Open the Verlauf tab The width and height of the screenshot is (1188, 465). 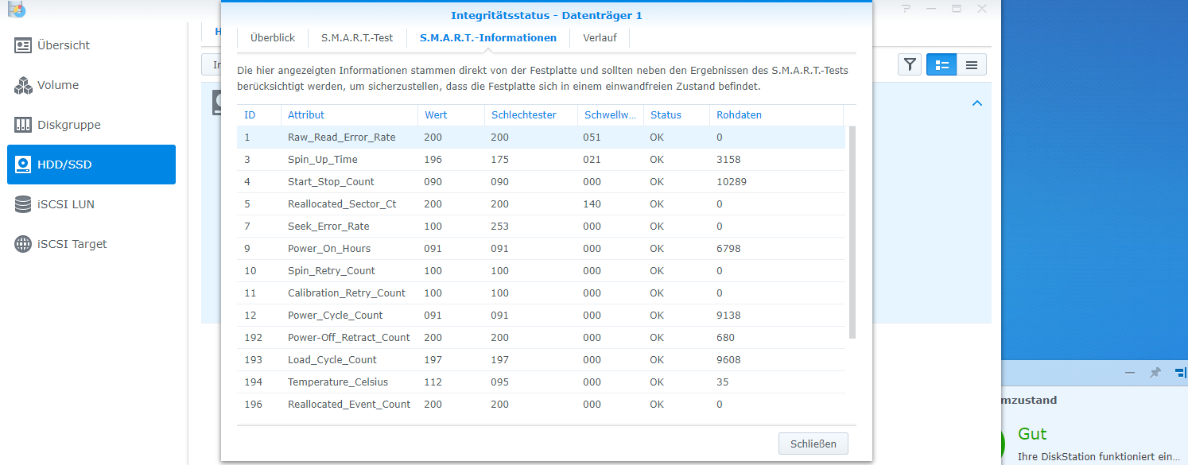tap(600, 37)
